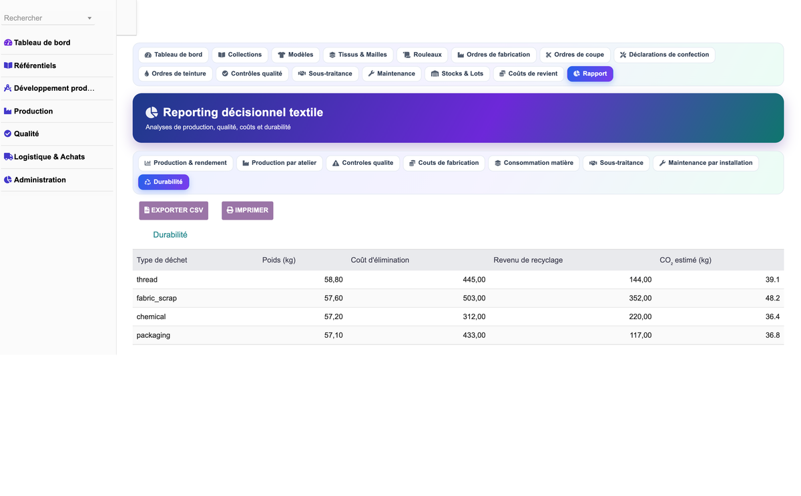The height and width of the screenshot is (496, 801).
Task: Click the 352,00 recycling revenue value
Action: [x=640, y=298]
